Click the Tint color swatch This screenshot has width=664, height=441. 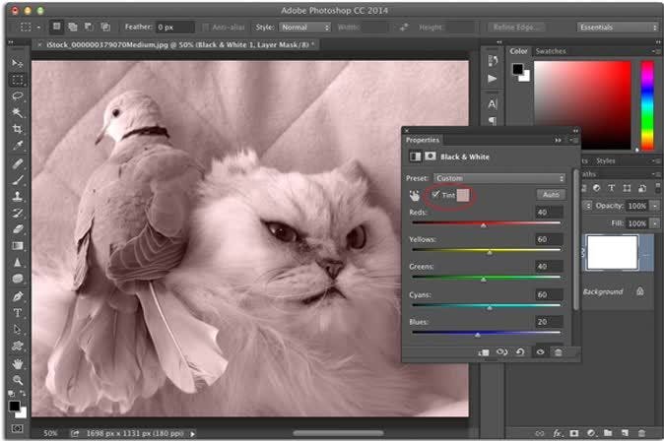pyautogui.click(x=463, y=195)
